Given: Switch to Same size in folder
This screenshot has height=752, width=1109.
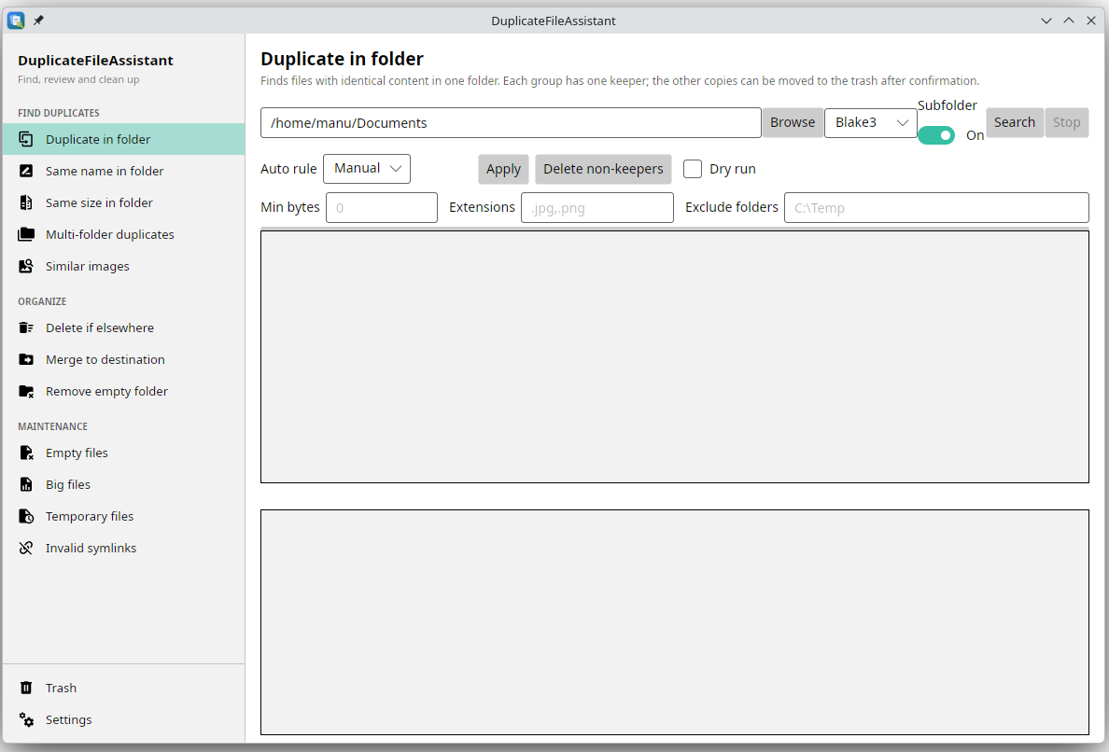Looking at the screenshot, I should point(124,202).
